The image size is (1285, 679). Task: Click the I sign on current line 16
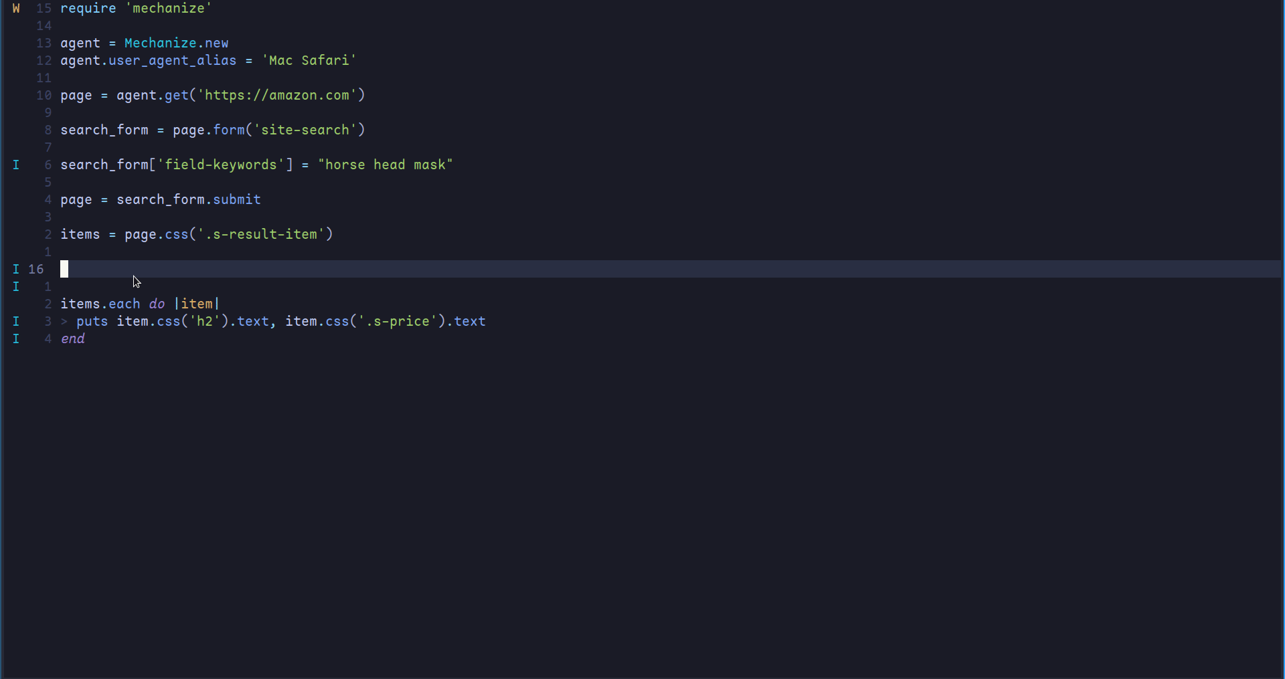pyautogui.click(x=16, y=269)
